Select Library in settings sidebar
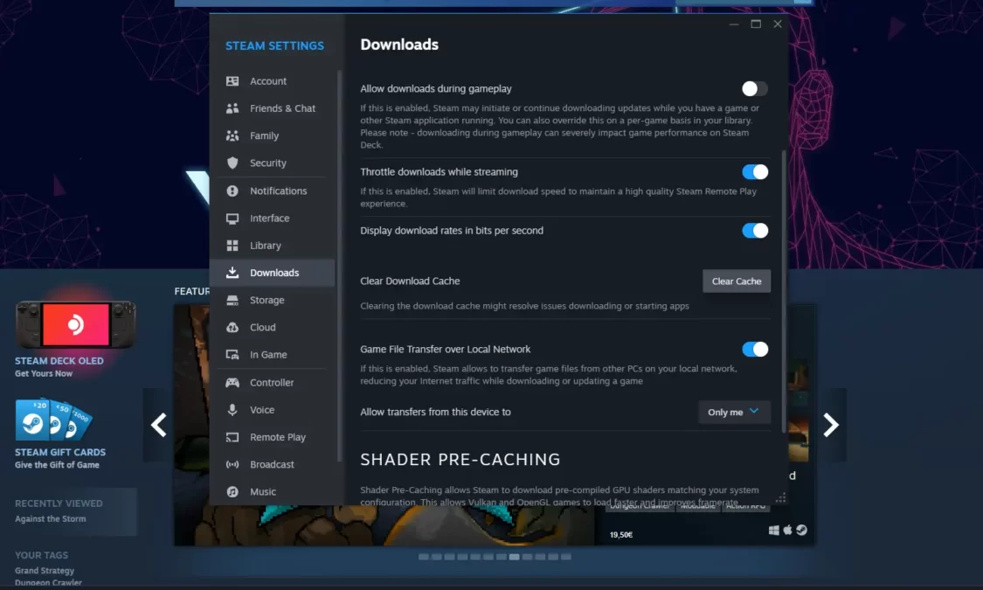The width and height of the screenshot is (983, 590). (x=272, y=245)
